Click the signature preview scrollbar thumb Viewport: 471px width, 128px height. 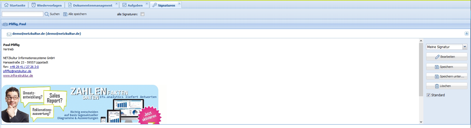click(421, 69)
